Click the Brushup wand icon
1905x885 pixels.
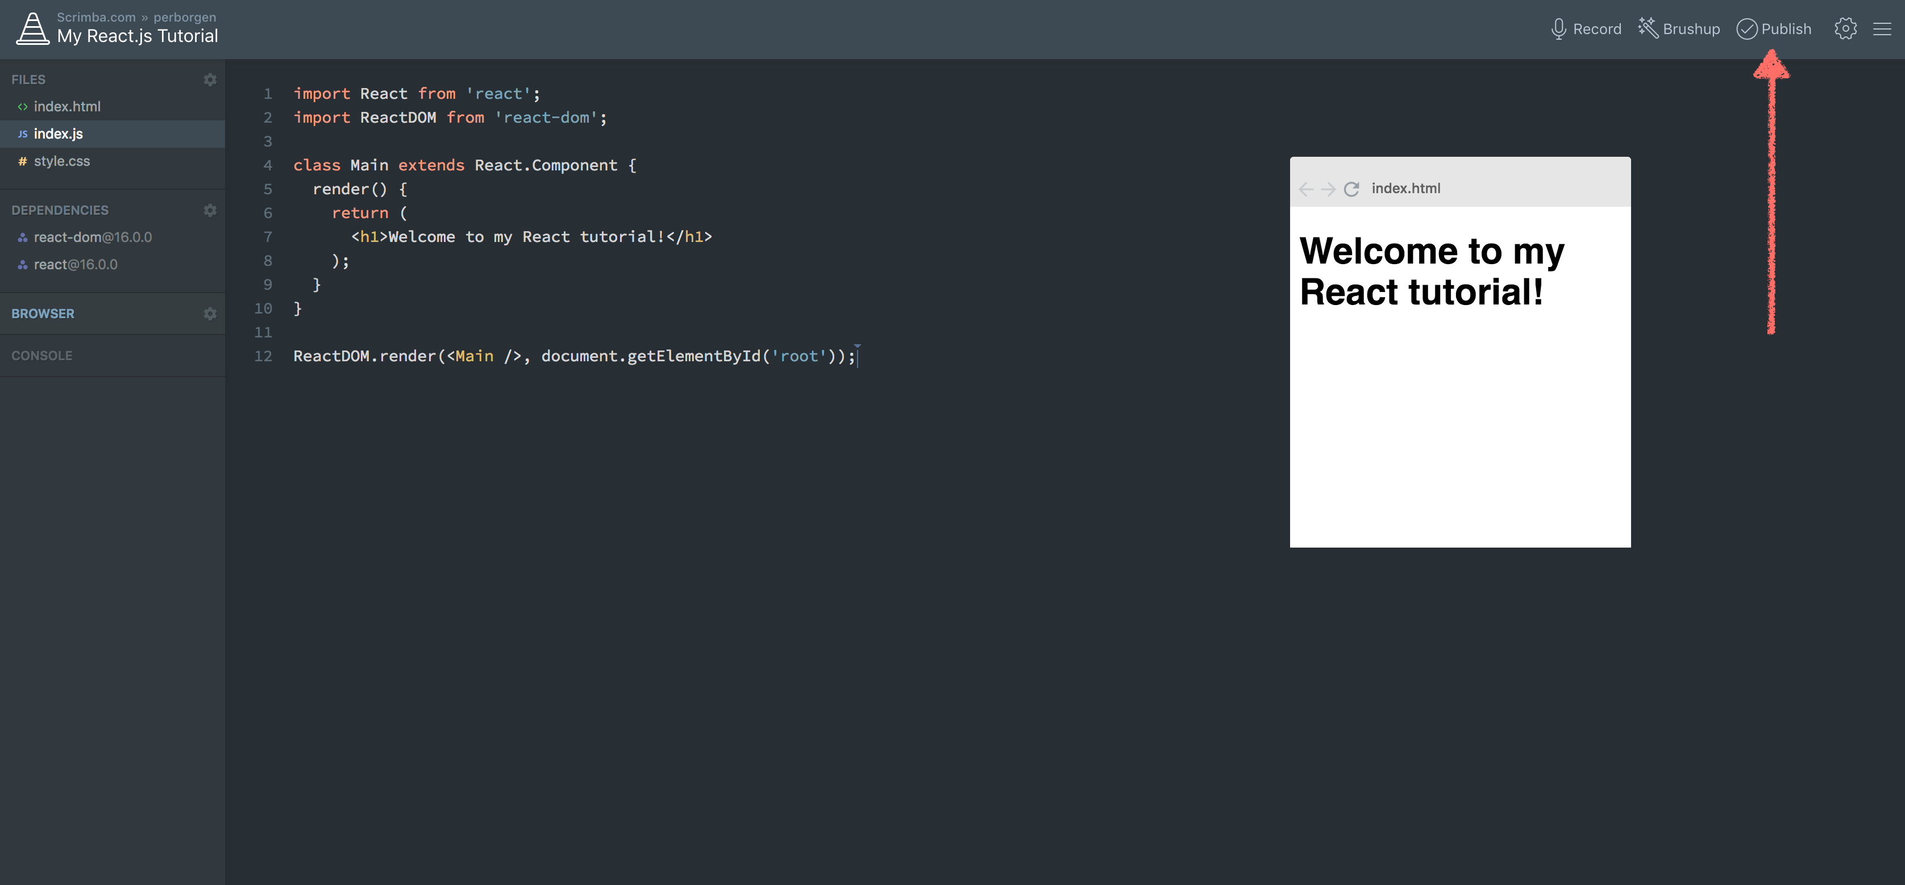(x=1648, y=28)
